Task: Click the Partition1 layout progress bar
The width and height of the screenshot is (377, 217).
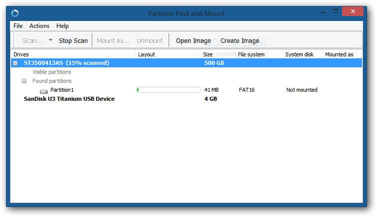Action: [168, 90]
